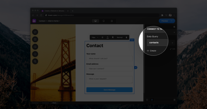The width and height of the screenshot is (207, 109).
Task: Go forward in the browser
Action: (x=37, y=15)
